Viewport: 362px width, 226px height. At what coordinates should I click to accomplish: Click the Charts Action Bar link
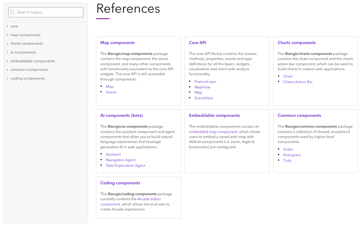point(298,82)
